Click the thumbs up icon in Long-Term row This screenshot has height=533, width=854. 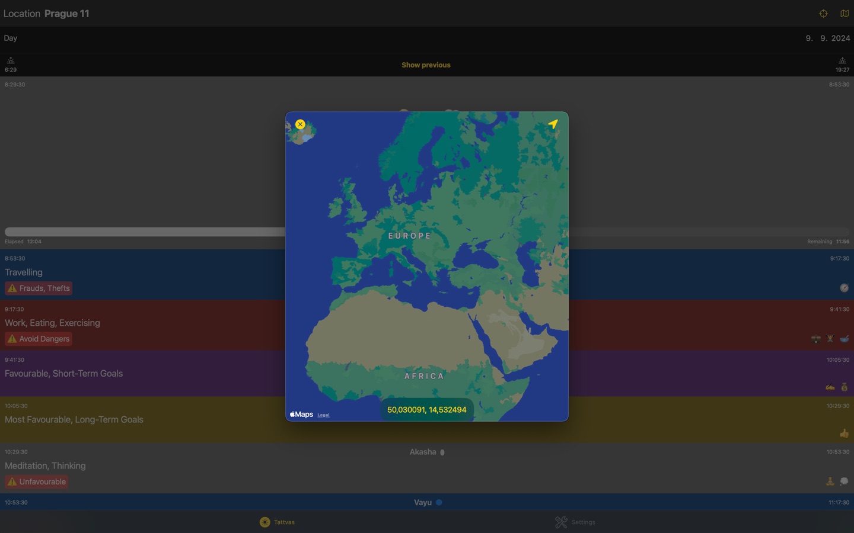(x=844, y=434)
